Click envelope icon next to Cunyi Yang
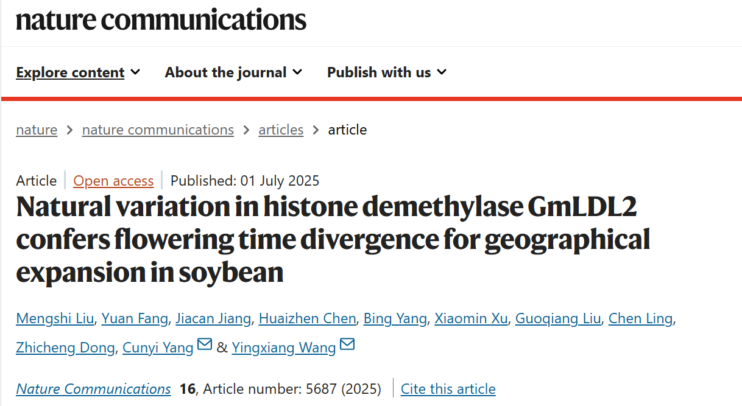Image resolution: width=742 pixels, height=406 pixels. (x=205, y=345)
